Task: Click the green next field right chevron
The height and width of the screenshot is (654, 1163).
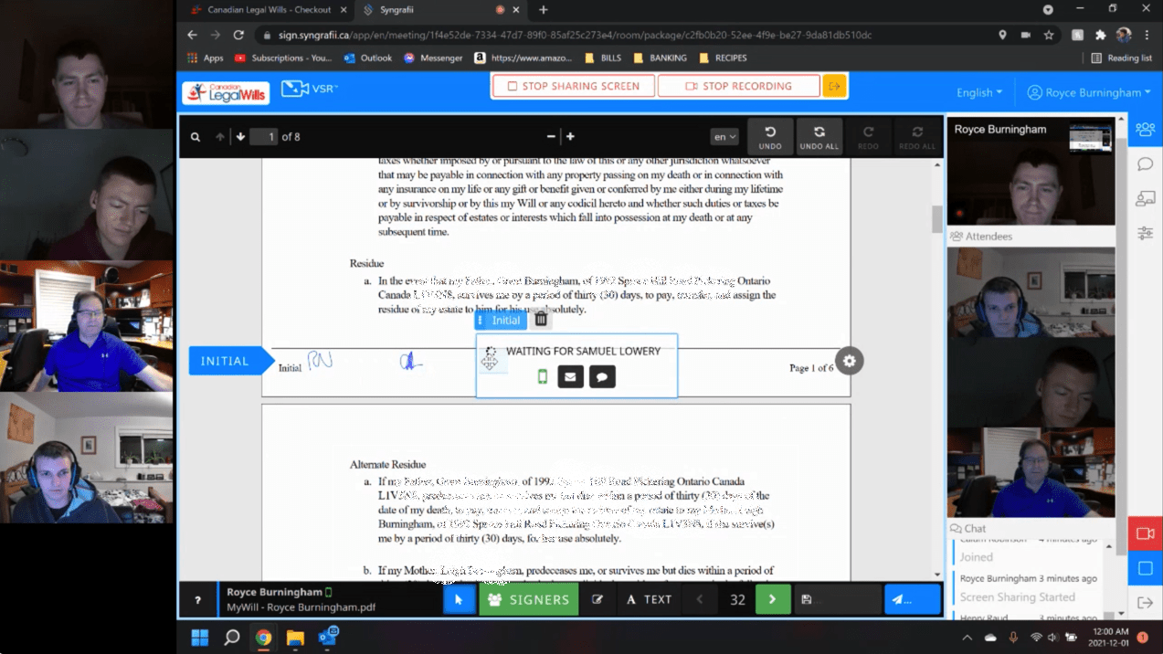Action: pos(773,599)
